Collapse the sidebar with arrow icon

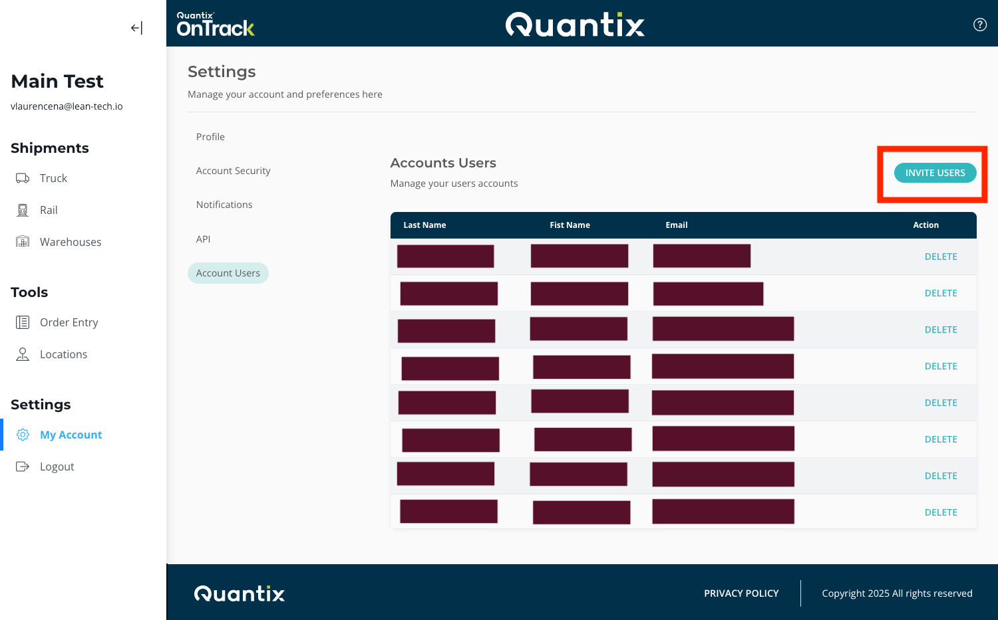(x=136, y=28)
